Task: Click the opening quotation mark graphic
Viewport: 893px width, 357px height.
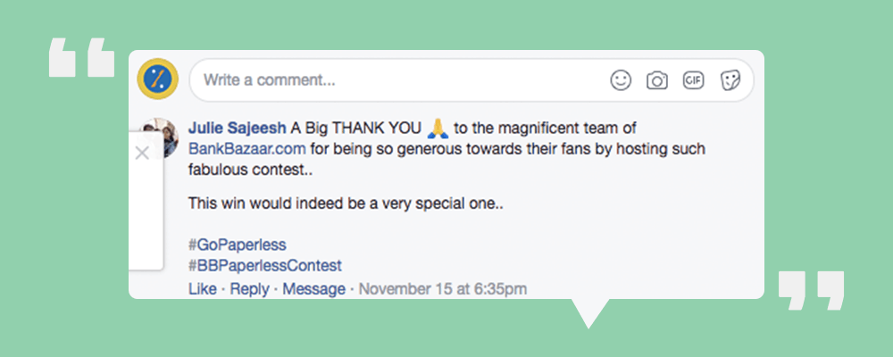Action: click(82, 57)
